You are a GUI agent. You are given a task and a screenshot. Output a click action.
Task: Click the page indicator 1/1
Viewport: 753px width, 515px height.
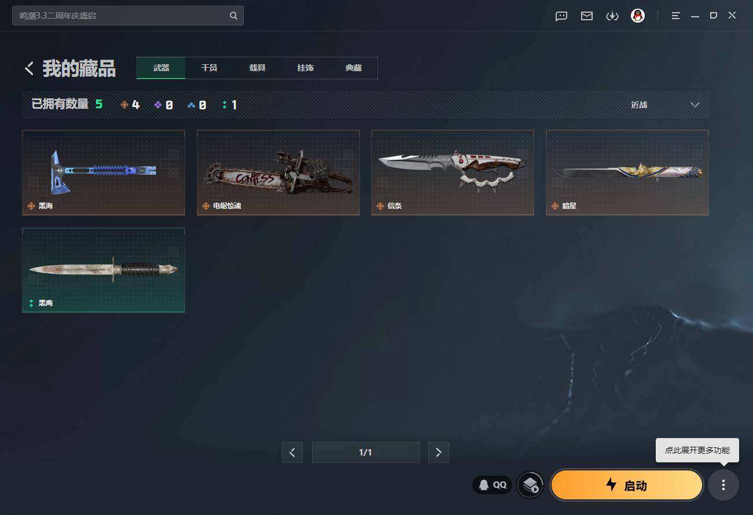click(x=366, y=453)
